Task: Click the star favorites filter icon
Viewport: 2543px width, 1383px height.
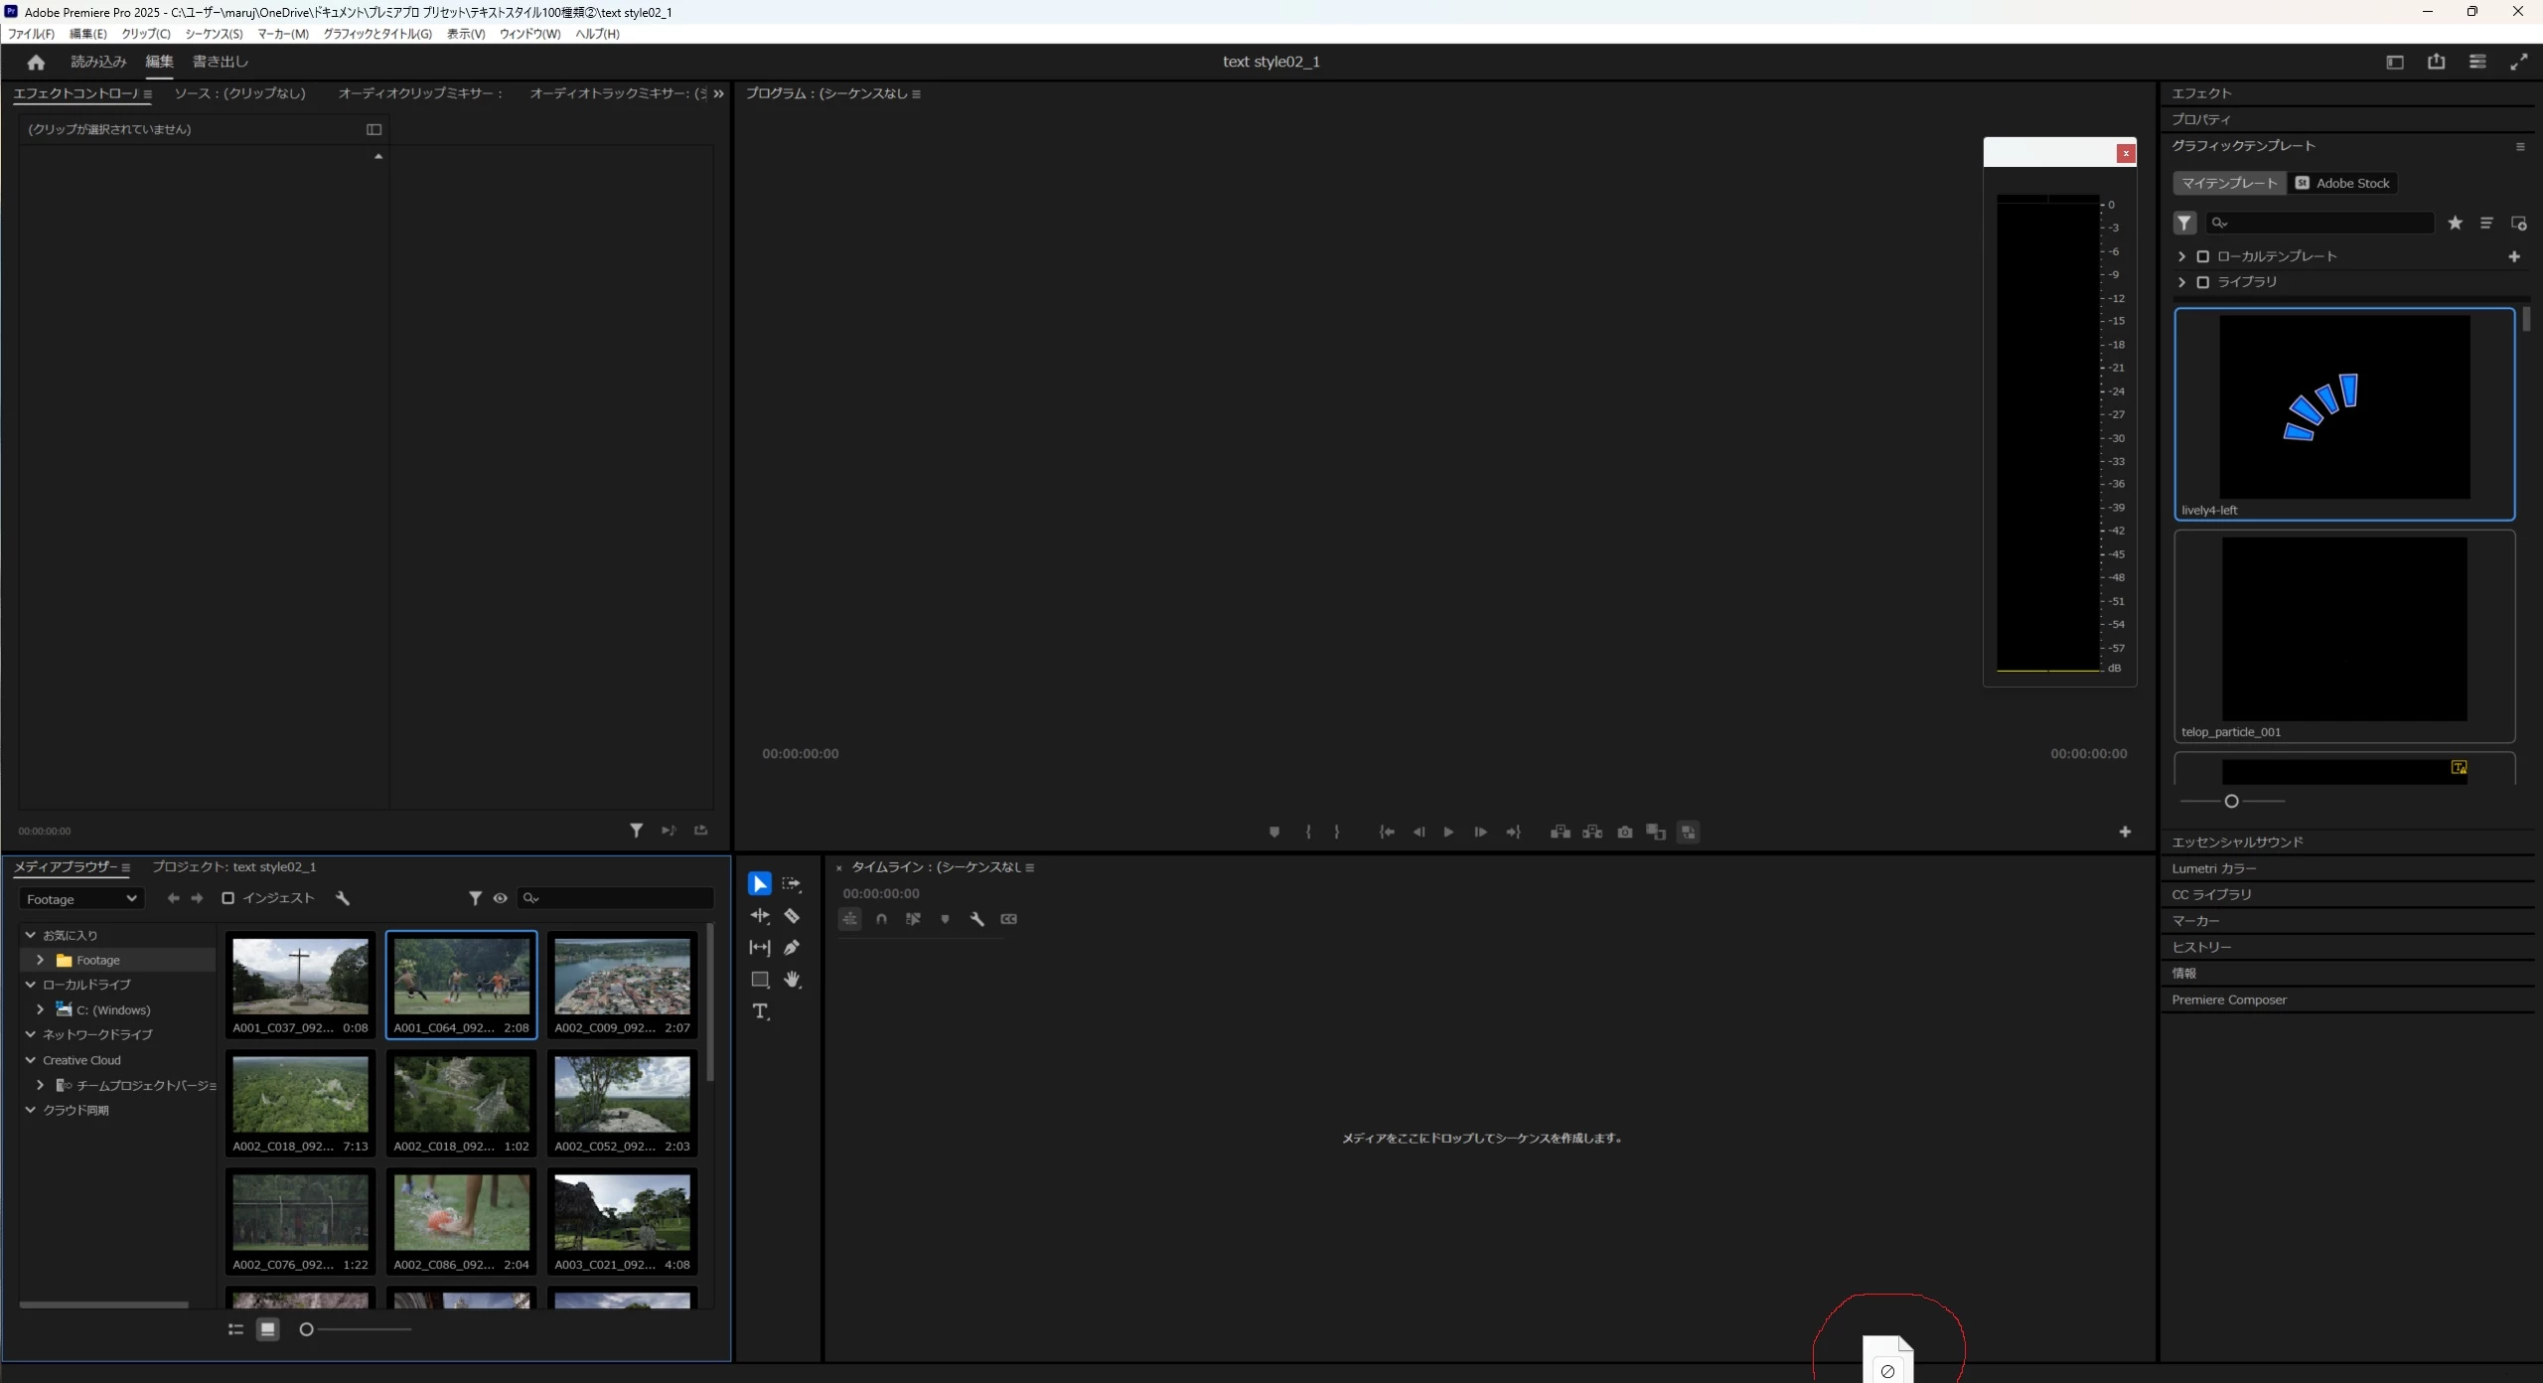Action: tap(2456, 223)
